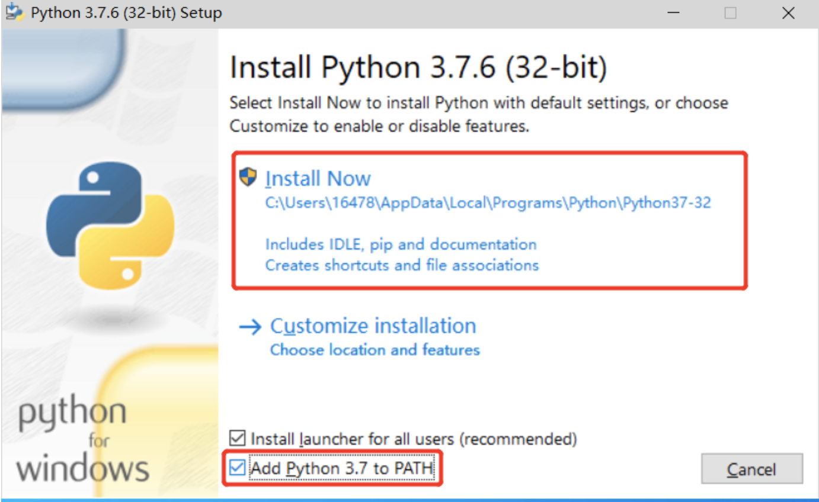
Task: Uncheck the Install launcher for all users checkbox
Action: [x=237, y=439]
